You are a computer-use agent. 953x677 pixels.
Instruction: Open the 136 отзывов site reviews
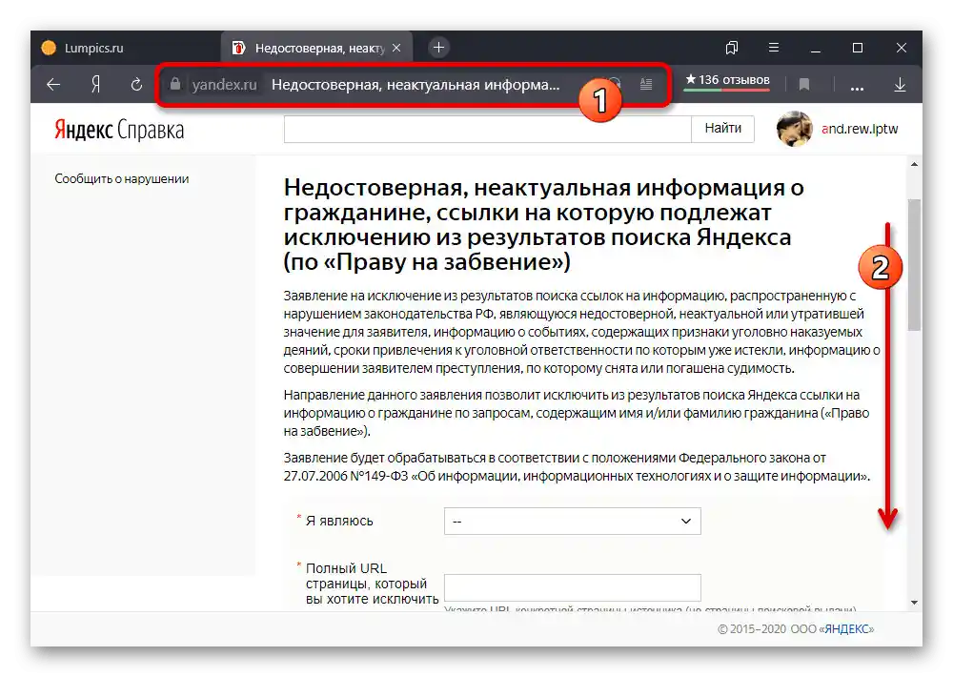coord(727,80)
